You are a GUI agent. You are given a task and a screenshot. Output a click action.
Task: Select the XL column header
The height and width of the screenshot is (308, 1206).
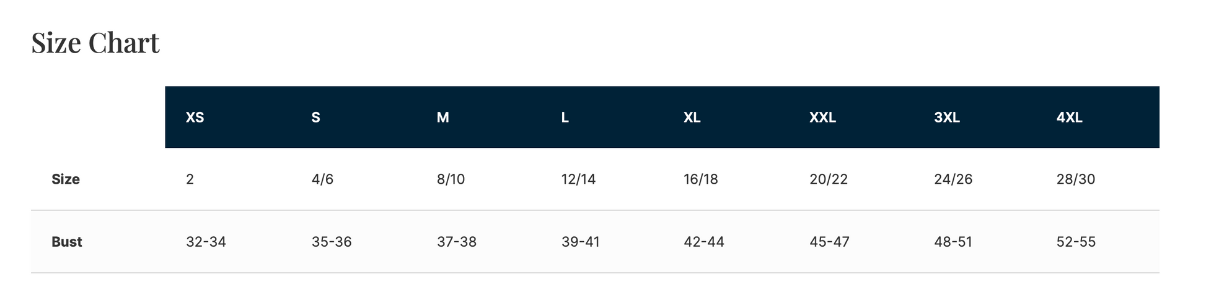click(x=692, y=118)
